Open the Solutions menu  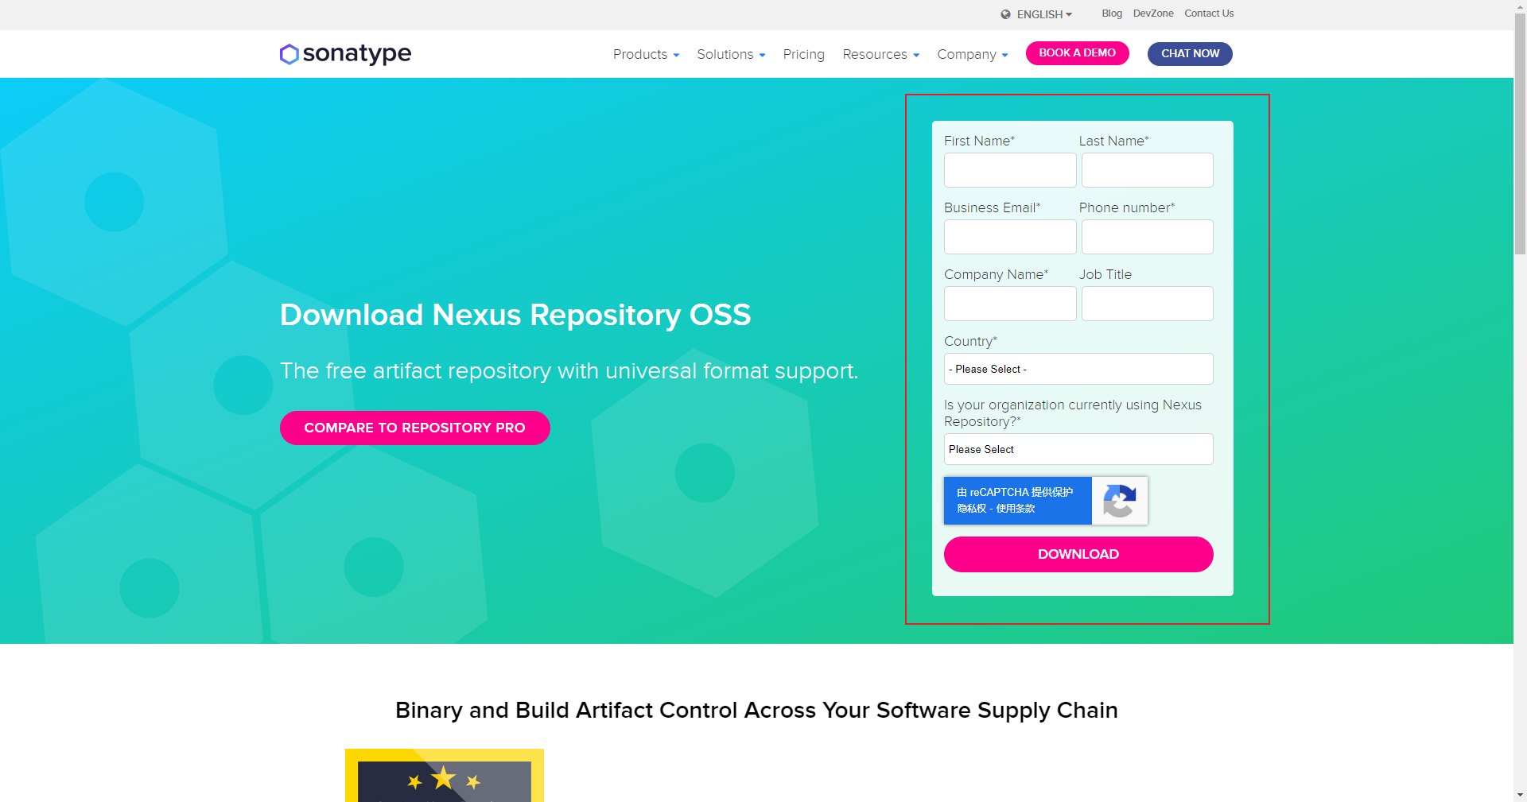[x=730, y=54]
